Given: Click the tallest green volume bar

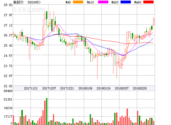Looking at the screenshot, I should pos(47,111).
